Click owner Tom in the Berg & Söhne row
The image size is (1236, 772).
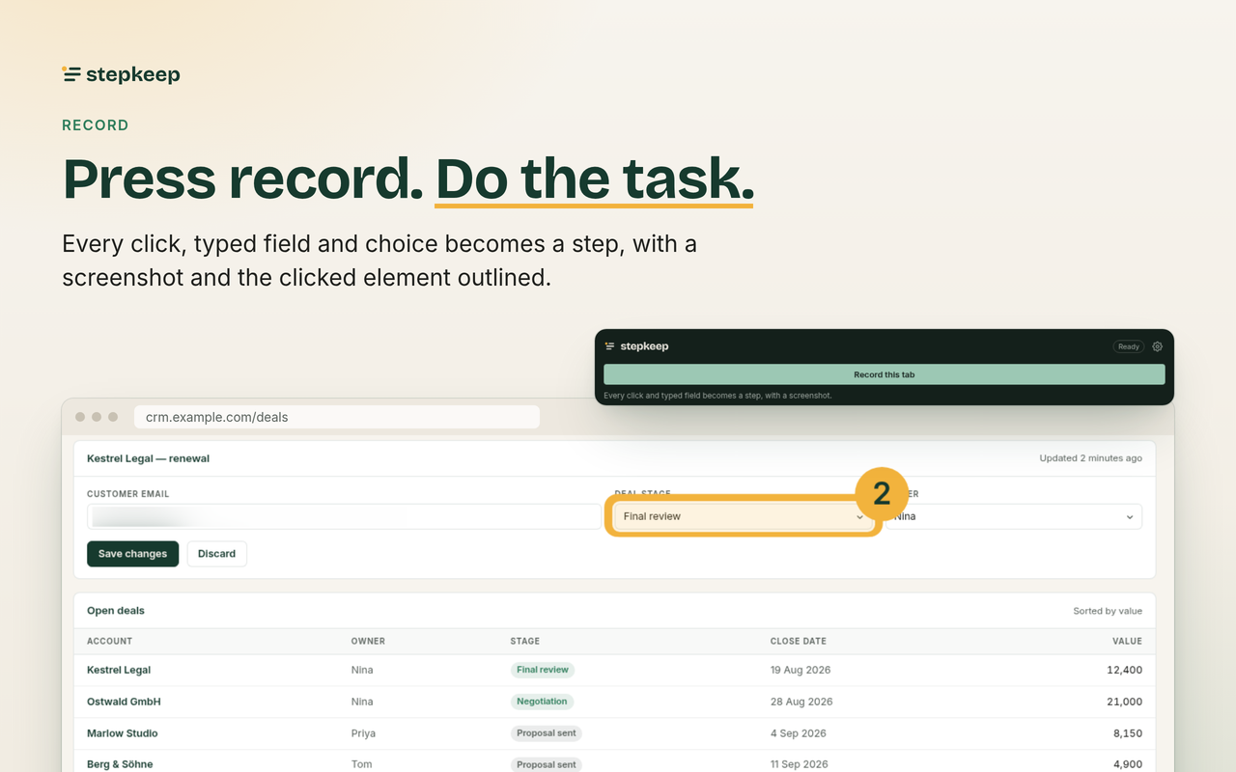(x=360, y=764)
